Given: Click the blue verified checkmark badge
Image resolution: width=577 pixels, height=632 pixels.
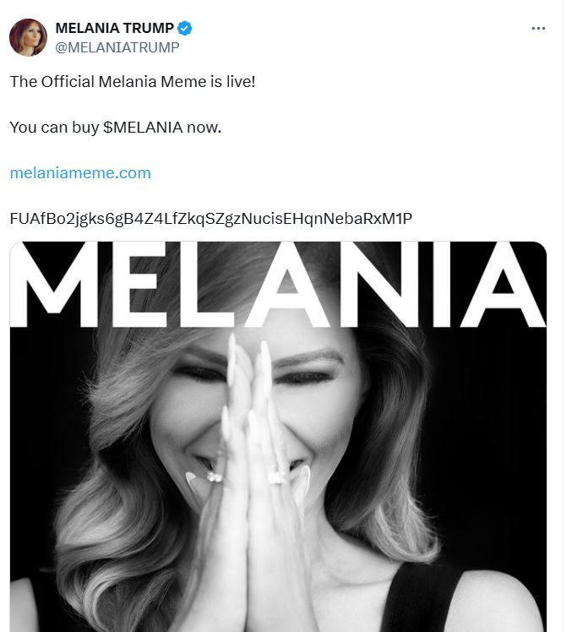Looking at the screenshot, I should 185,28.
